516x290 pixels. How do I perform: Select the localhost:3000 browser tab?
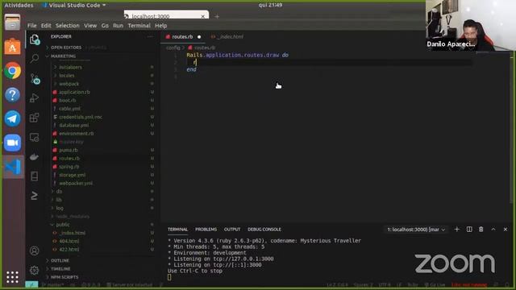[166, 15]
